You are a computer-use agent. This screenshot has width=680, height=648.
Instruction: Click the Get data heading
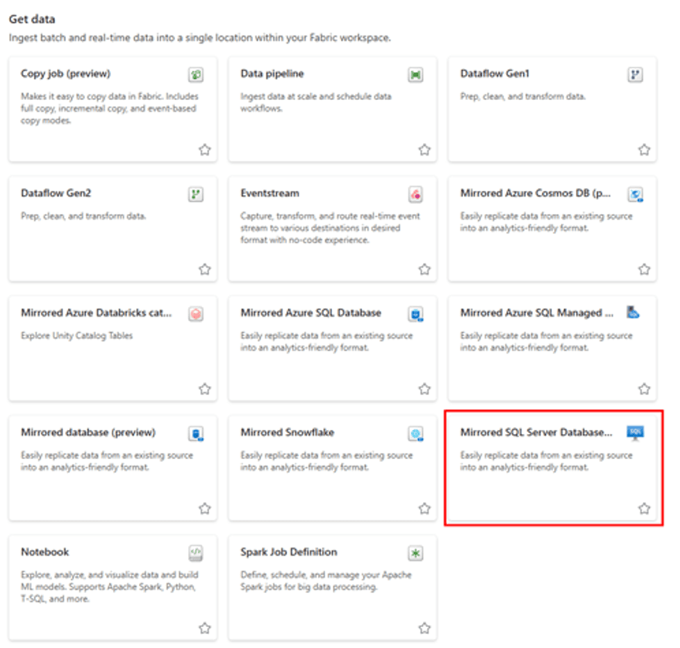click(32, 19)
